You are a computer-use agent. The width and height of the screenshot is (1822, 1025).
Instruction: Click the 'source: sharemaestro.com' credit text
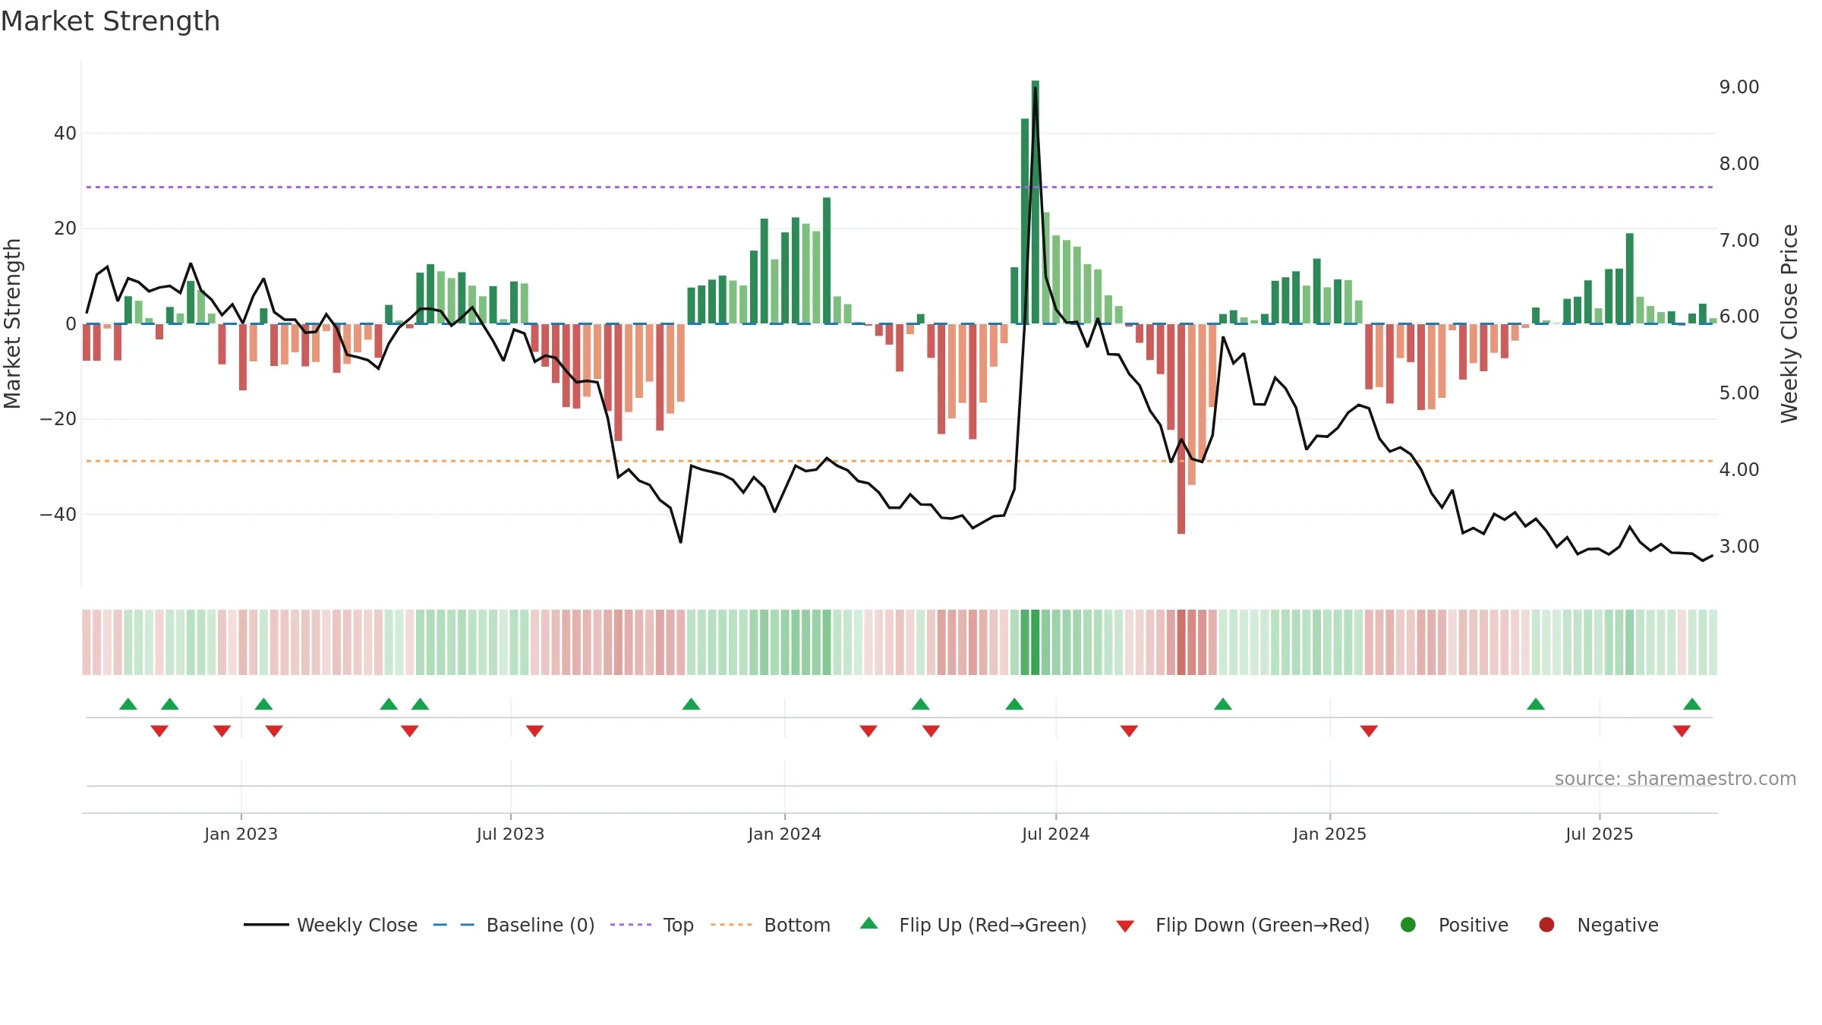coord(1675,778)
